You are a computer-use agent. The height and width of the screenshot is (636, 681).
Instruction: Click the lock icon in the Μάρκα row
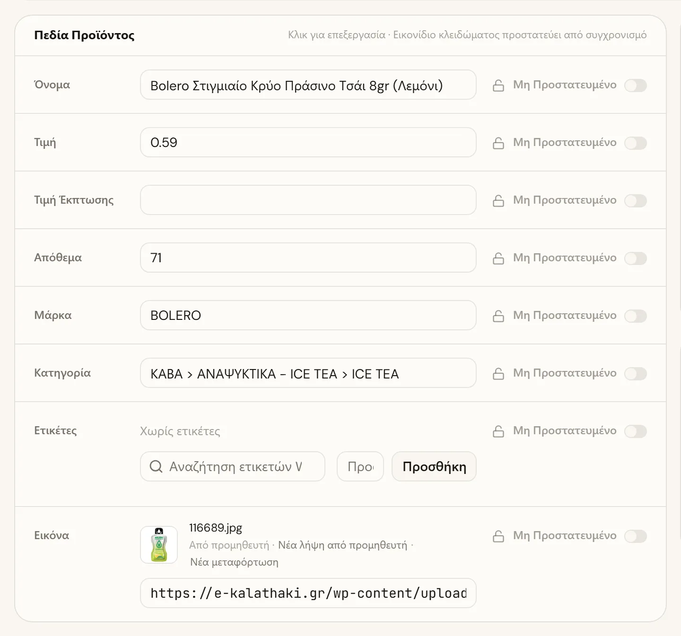[x=498, y=316]
